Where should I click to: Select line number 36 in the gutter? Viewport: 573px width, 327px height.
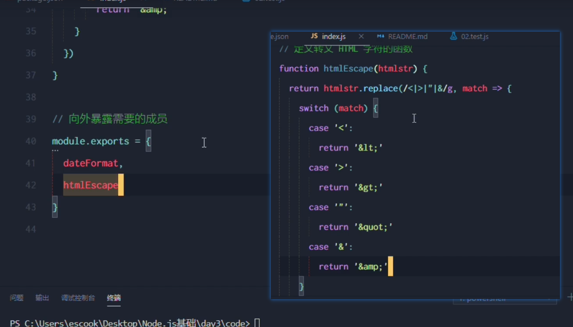31,53
